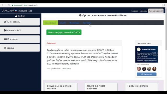Click the third VK subscriber avatar
Screen dimensions: 167x94
149,69
